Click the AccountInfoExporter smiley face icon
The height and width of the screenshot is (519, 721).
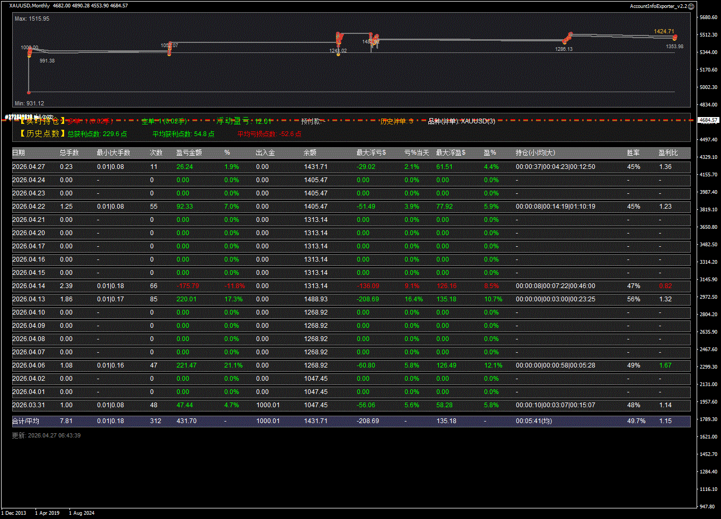pyautogui.click(x=691, y=6)
